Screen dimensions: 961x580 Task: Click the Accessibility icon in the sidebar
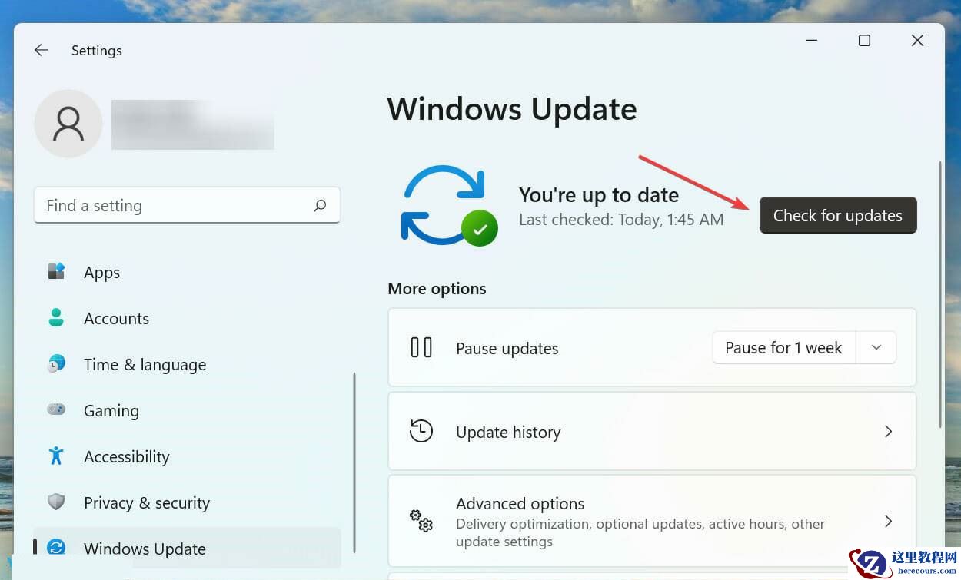point(56,456)
